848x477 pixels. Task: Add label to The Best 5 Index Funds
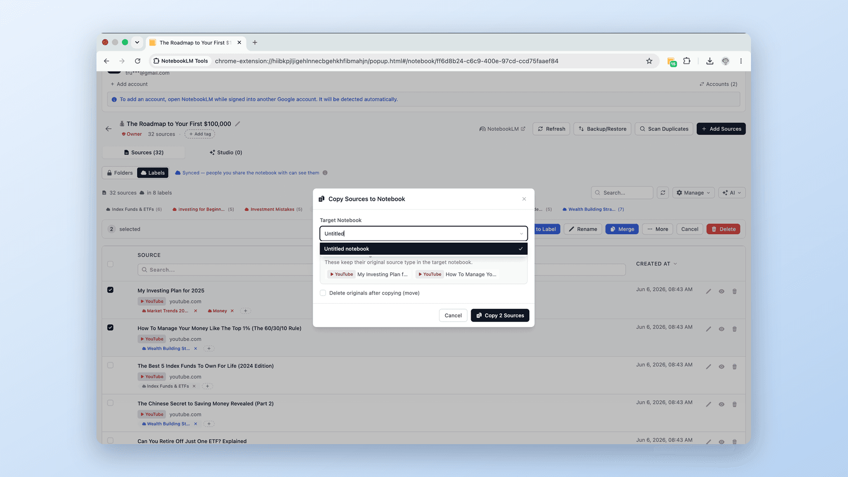pyautogui.click(x=208, y=386)
